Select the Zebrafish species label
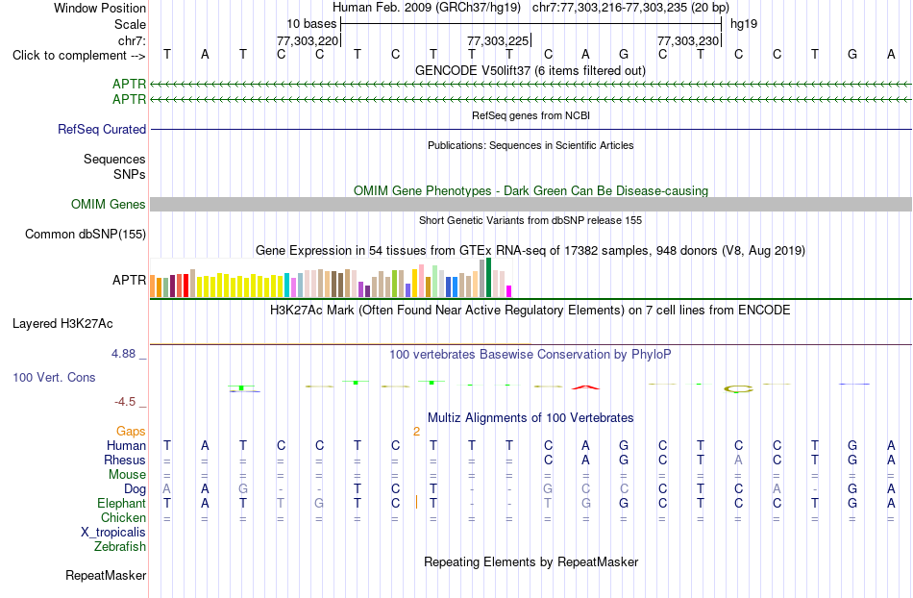 pos(120,547)
